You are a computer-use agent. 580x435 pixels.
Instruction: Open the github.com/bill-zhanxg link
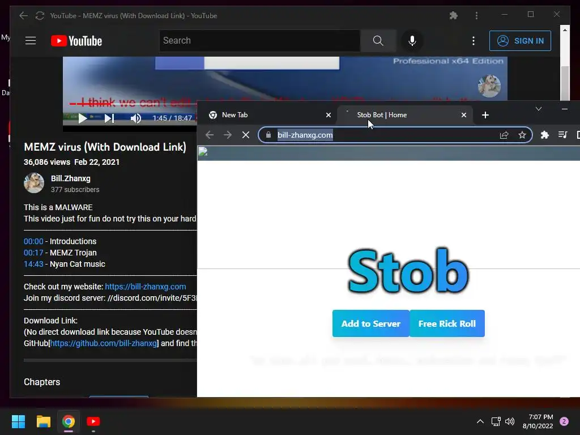pyautogui.click(x=103, y=343)
